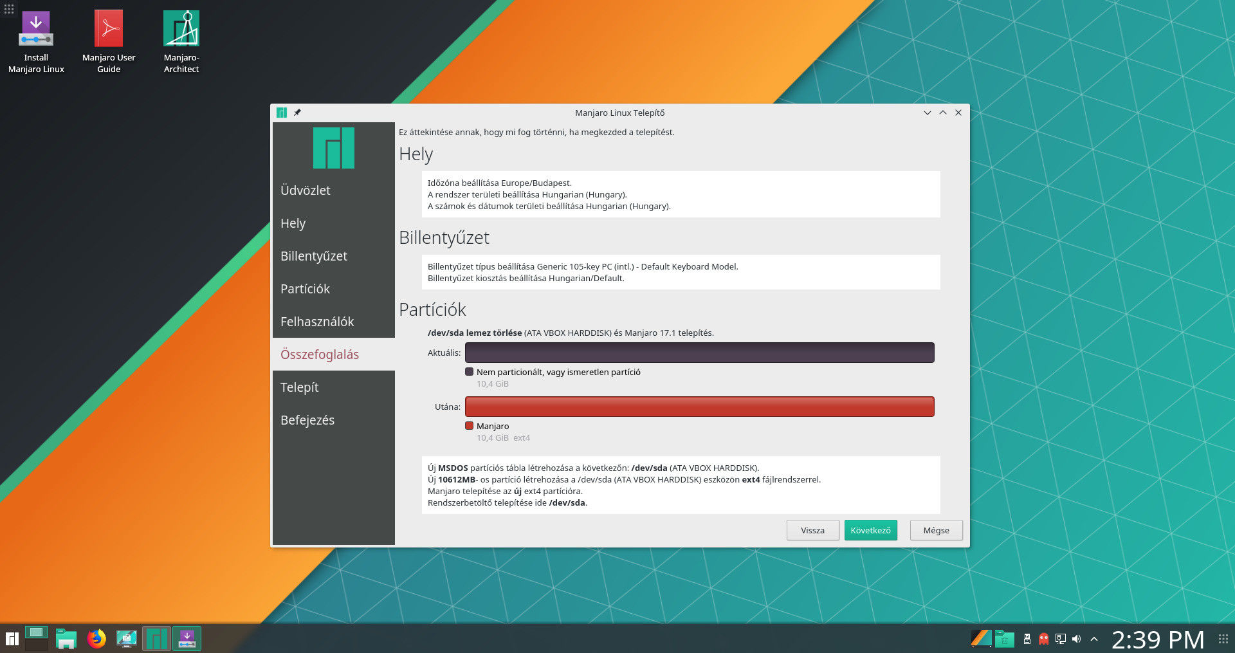Screen dimensions: 1235x653
Task: Click the red Manjaro legend swatch
Action: click(x=469, y=426)
